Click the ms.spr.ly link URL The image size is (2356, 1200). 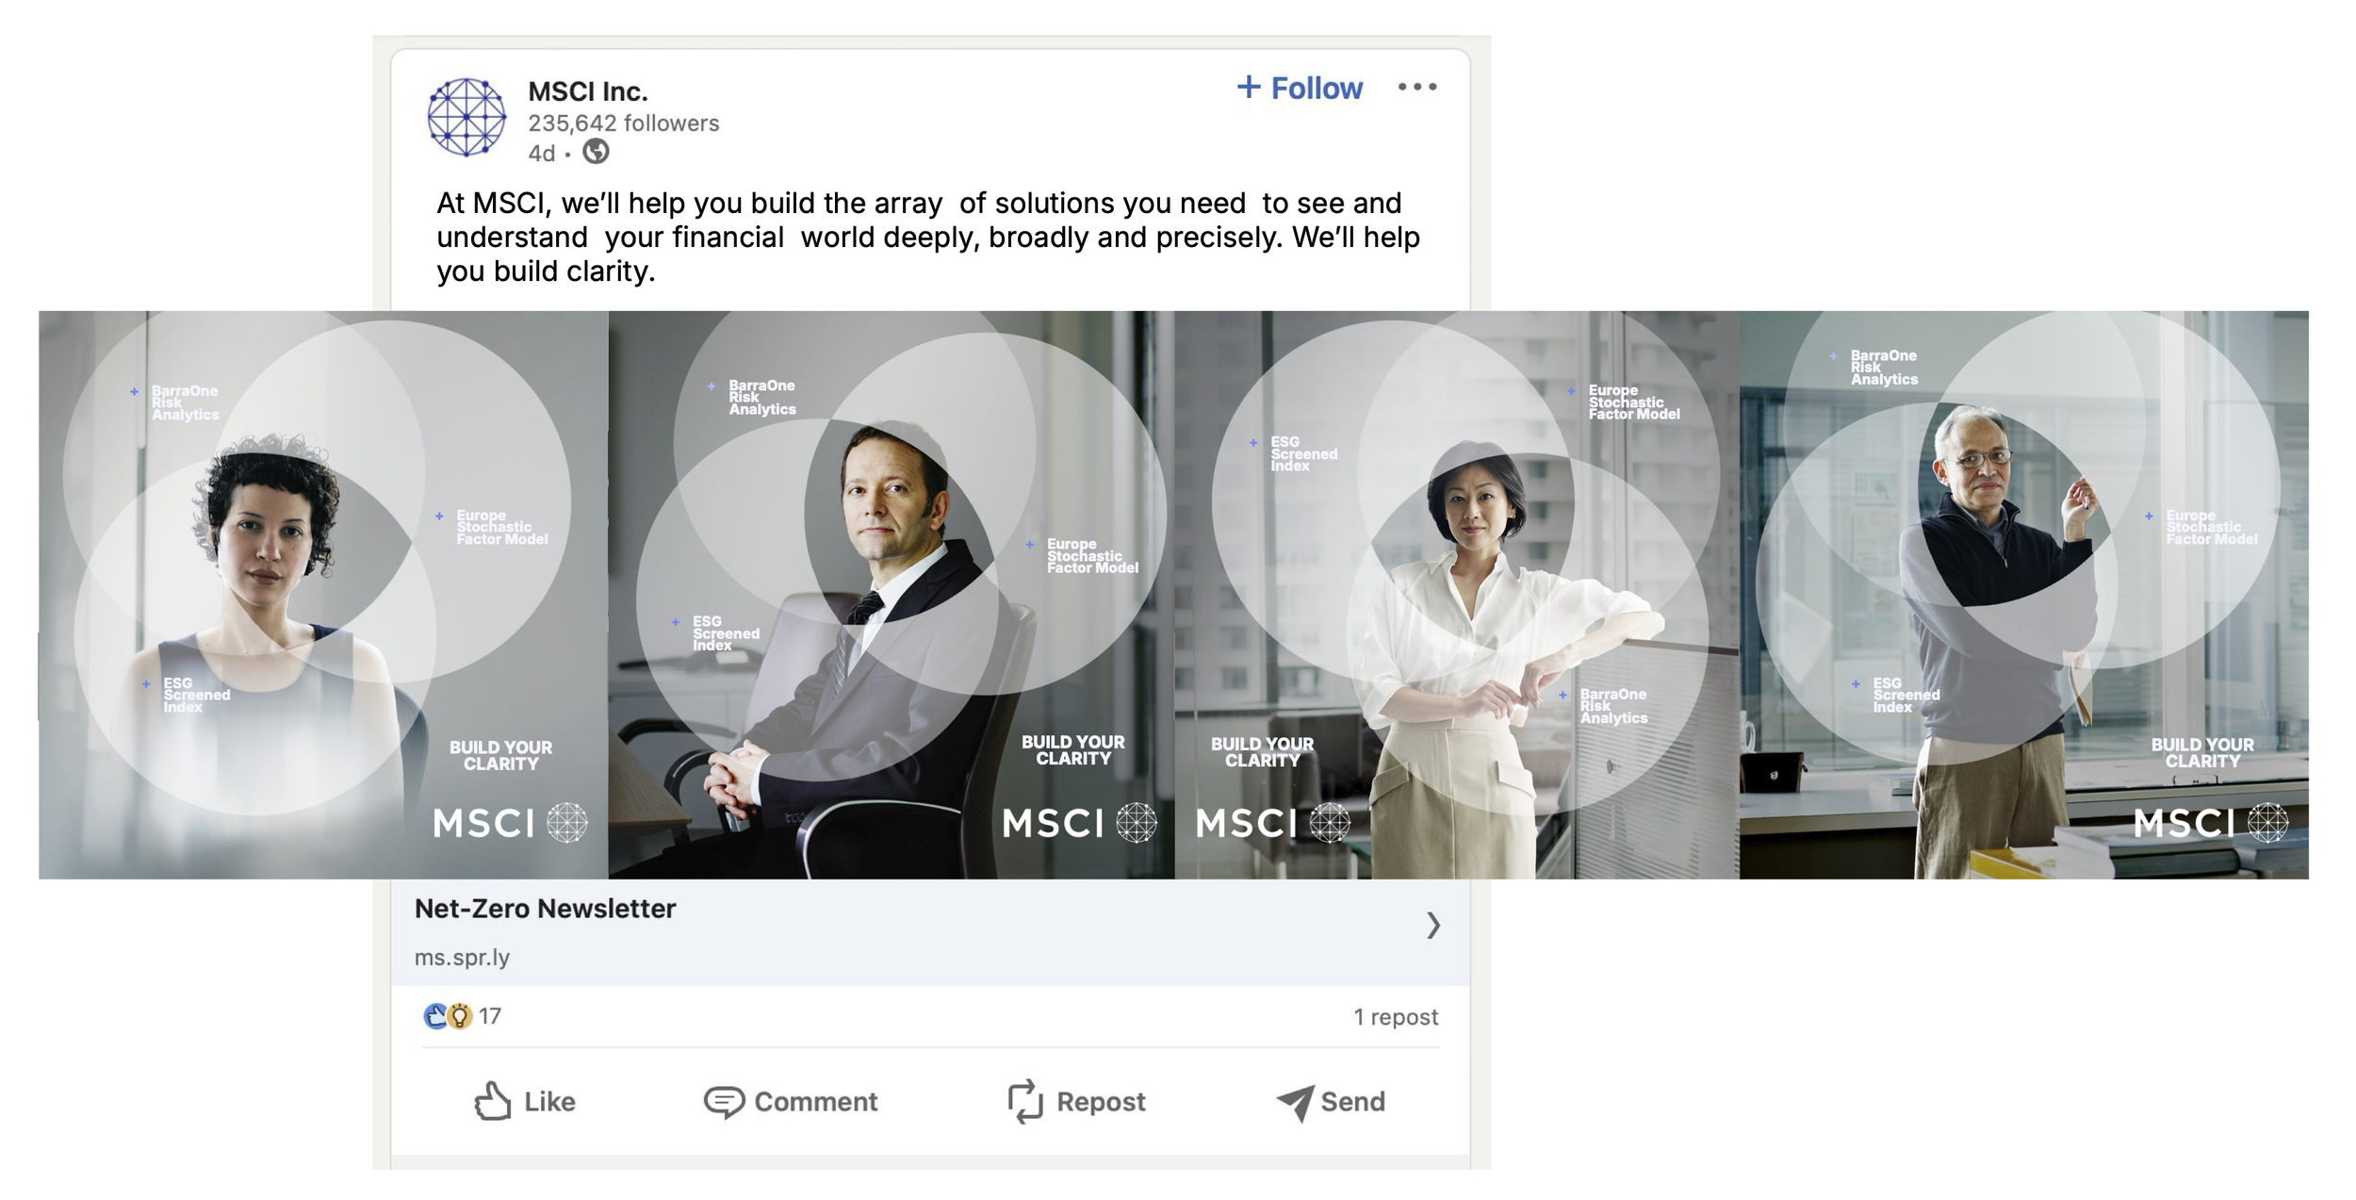click(x=462, y=957)
